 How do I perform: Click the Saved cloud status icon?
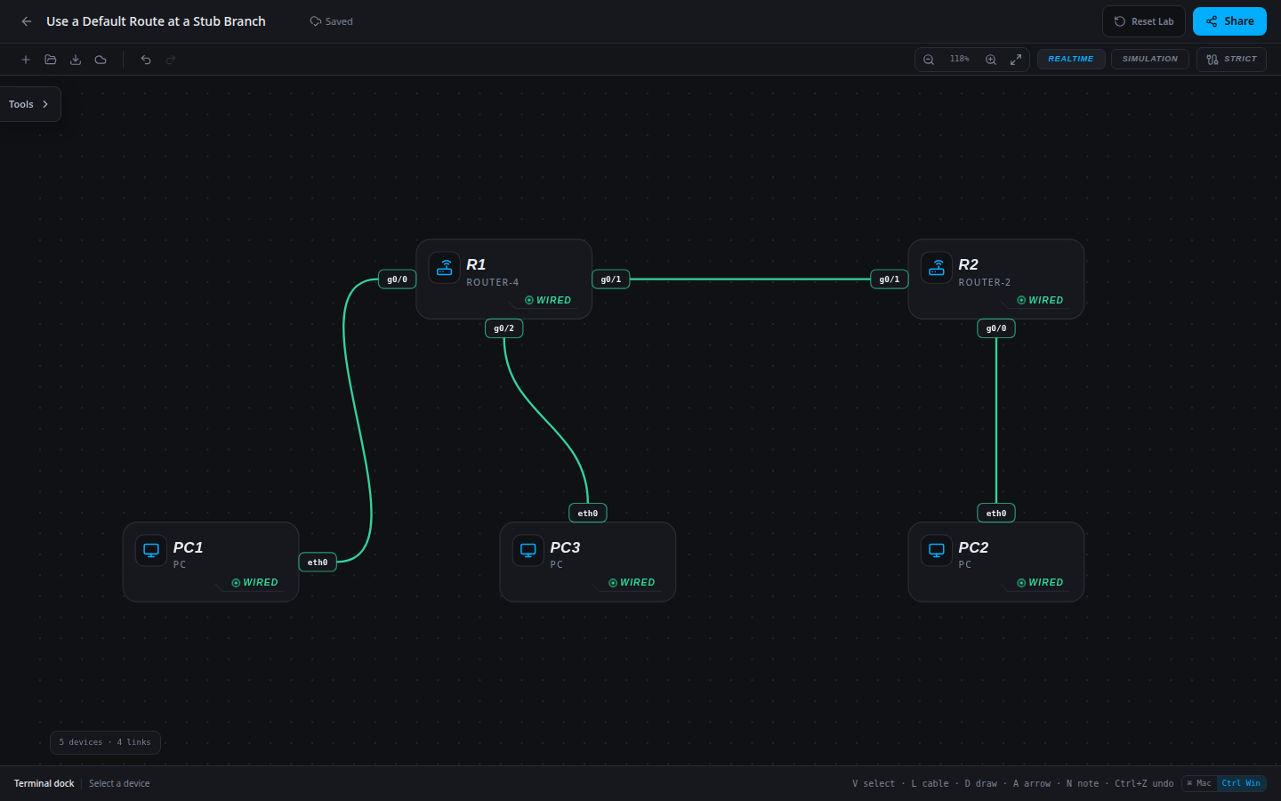(315, 21)
